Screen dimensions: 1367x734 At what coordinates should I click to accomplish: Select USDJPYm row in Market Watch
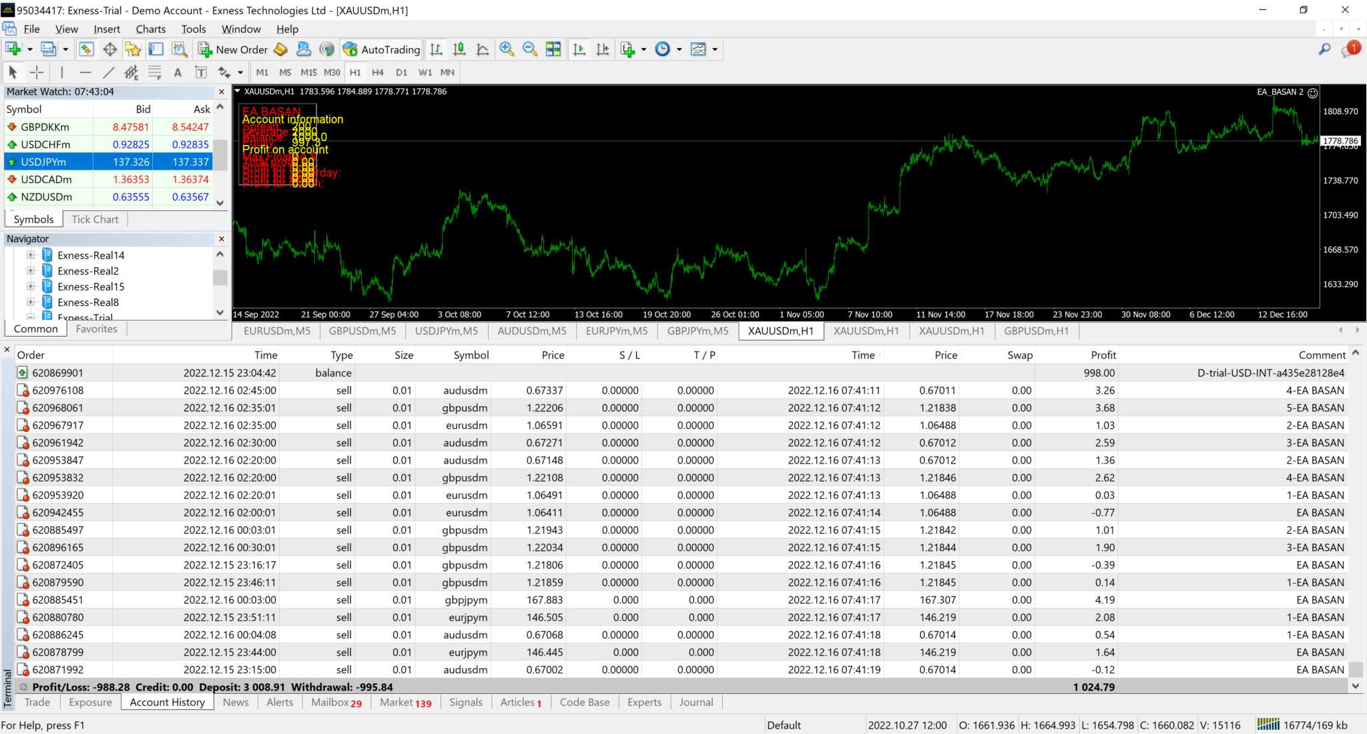point(109,162)
